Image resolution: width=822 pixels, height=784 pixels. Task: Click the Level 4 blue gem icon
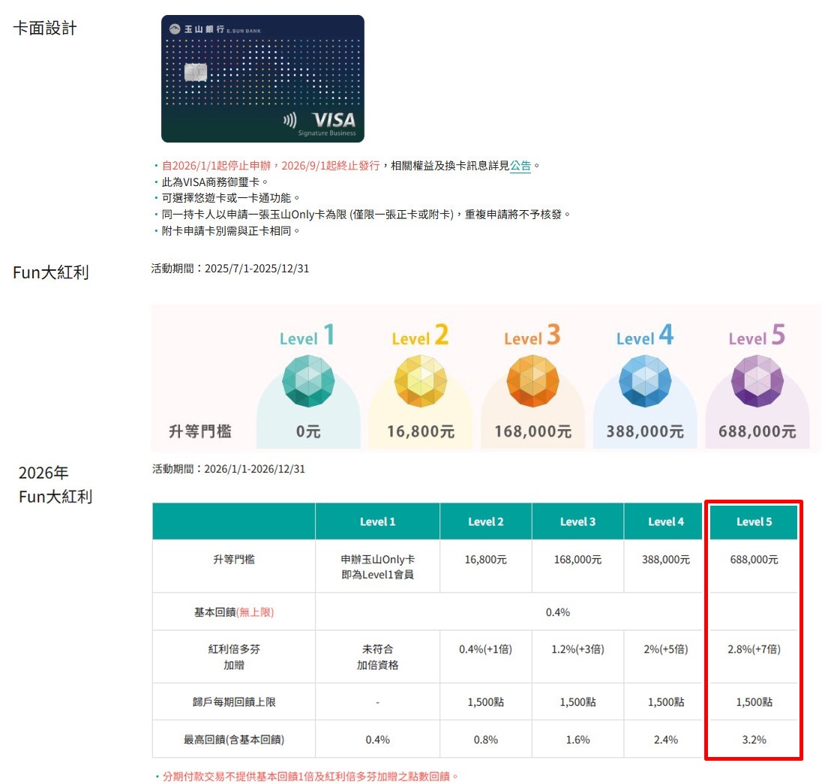point(645,380)
